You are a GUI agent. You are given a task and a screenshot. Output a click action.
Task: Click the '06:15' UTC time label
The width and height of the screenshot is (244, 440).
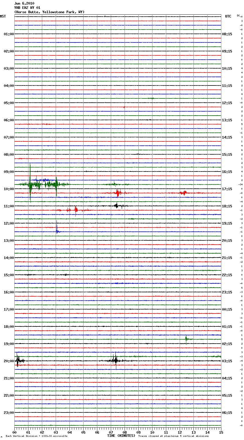click(x=227, y=413)
